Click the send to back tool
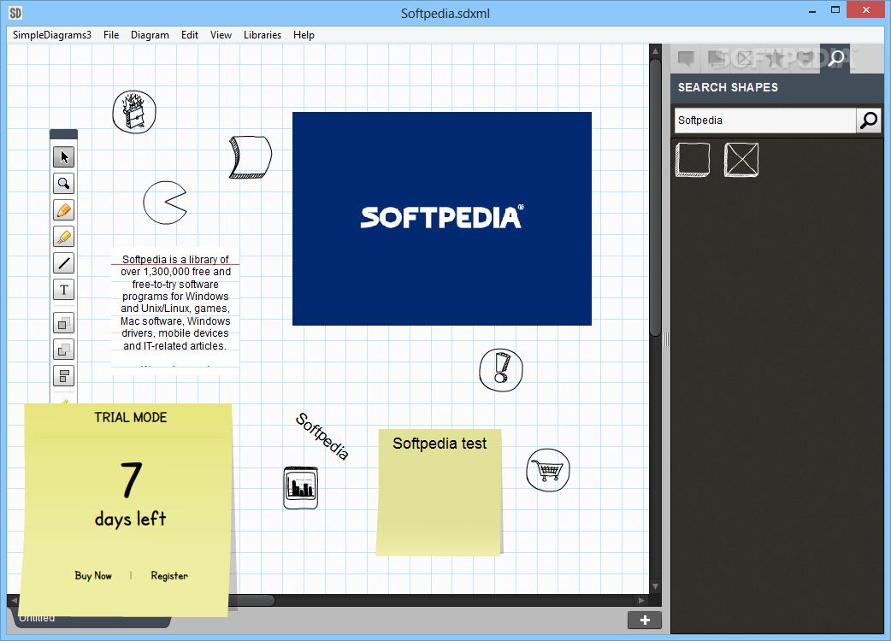Image resolution: width=891 pixels, height=641 pixels. point(63,350)
